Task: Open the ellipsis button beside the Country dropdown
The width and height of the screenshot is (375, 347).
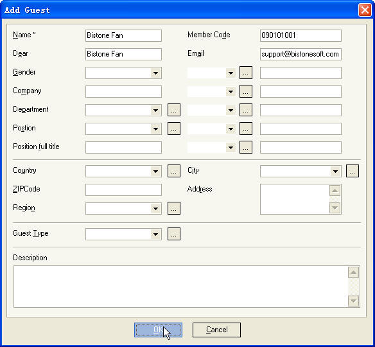Action: [174, 171]
